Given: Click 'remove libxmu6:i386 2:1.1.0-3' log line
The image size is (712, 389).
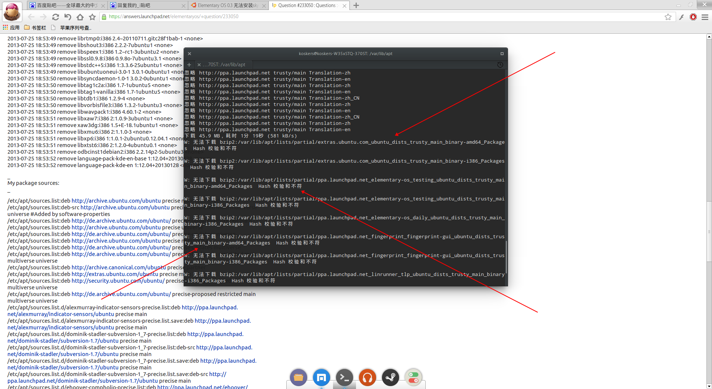Looking at the screenshot, I should click(x=79, y=132).
